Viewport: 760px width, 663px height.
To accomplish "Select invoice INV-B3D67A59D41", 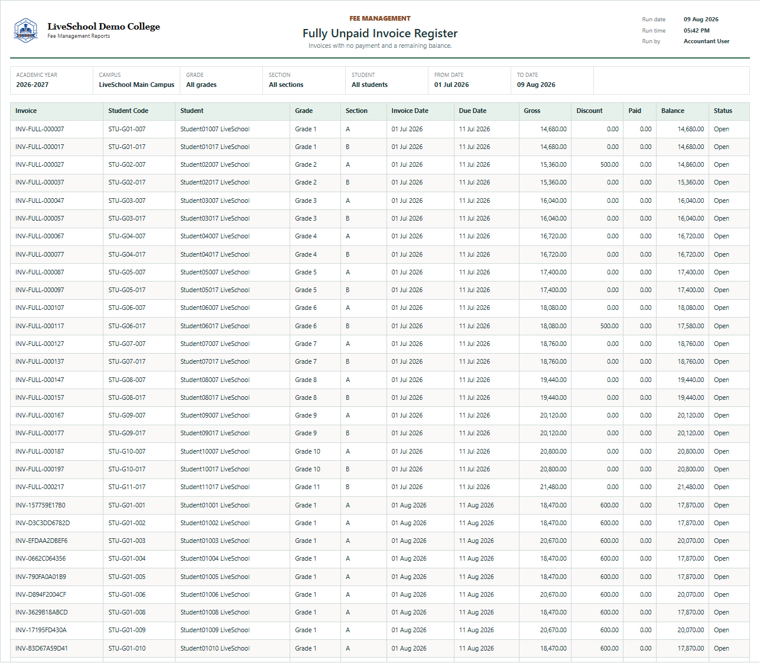I will click(x=41, y=648).
